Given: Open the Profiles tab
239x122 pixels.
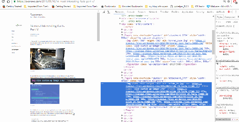Looking at the screenshot, I should point(175,12).
